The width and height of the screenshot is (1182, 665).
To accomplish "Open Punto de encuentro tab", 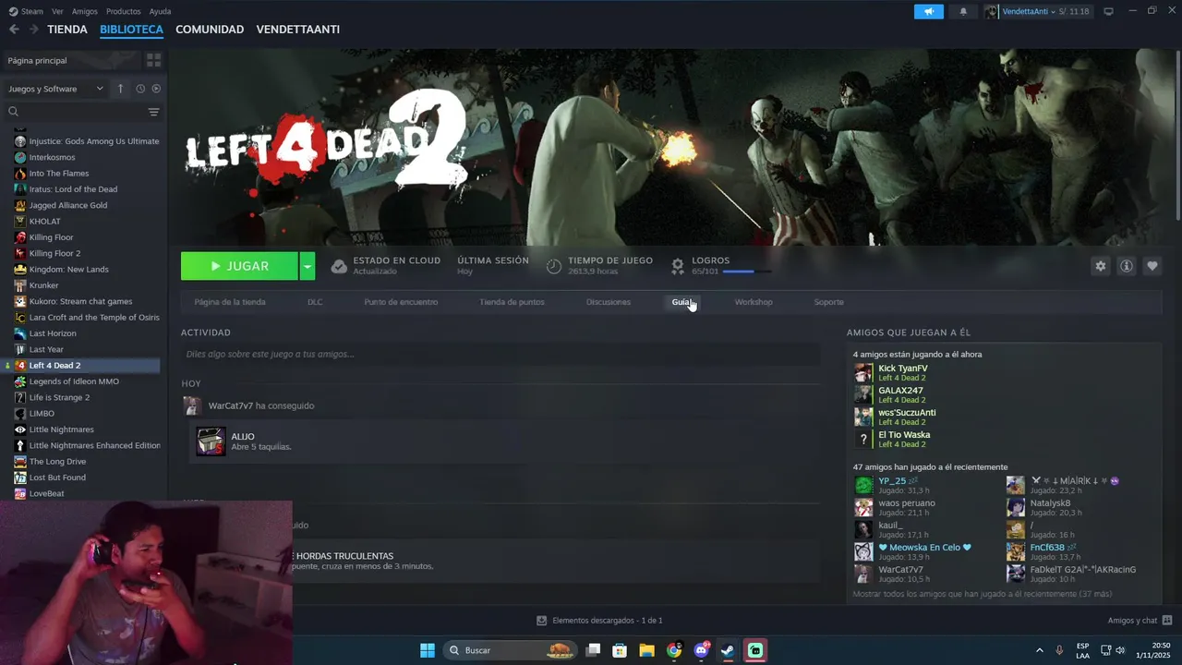I will (x=401, y=302).
